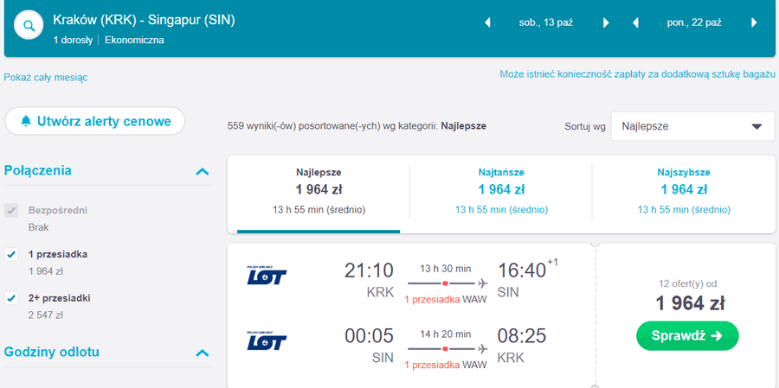The image size is (779, 388).
Task: Collapse the Godziny odlotu section
Action: [203, 353]
